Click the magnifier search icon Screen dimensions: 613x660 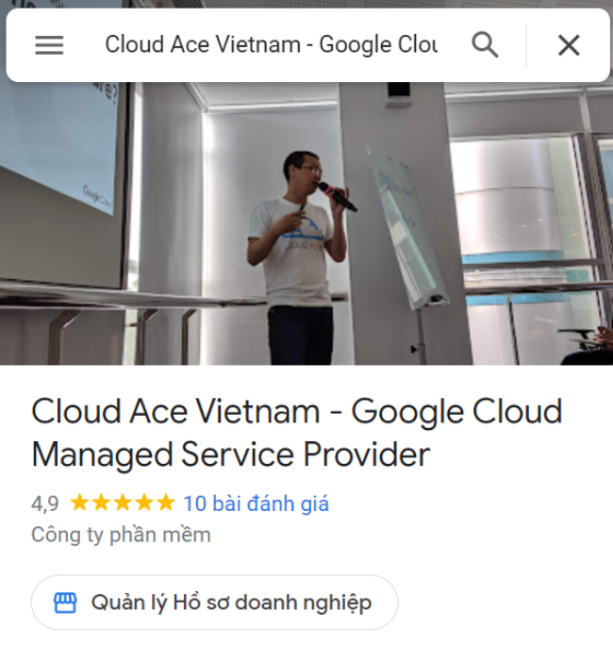point(485,44)
